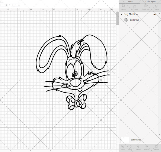The width and height of the screenshot is (161, 152).
Task: Click the Blank Canvas color swatch
Action: [125, 140]
